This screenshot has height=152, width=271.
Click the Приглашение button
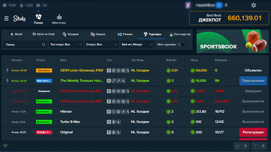coord(253,81)
